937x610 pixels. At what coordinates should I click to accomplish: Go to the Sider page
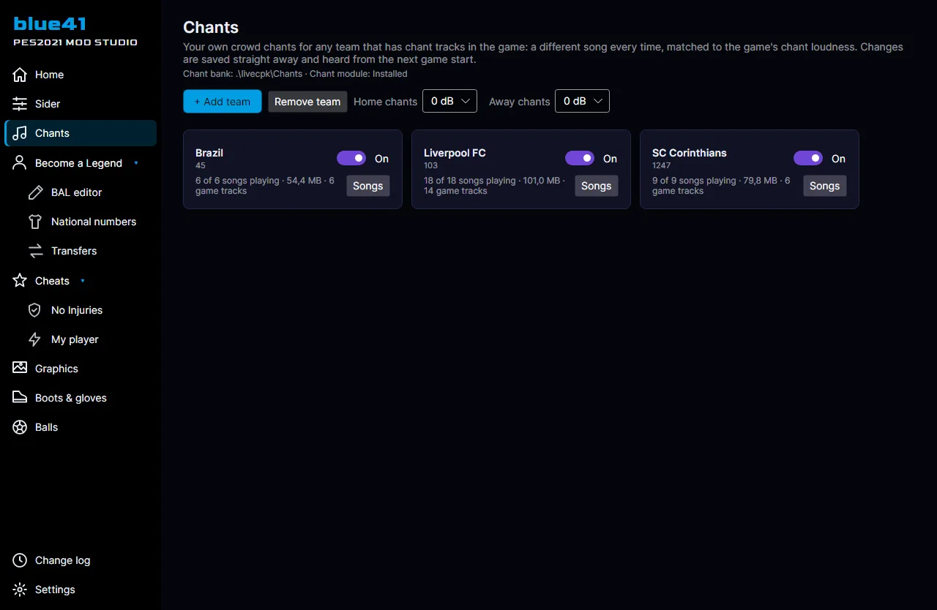click(x=81, y=104)
